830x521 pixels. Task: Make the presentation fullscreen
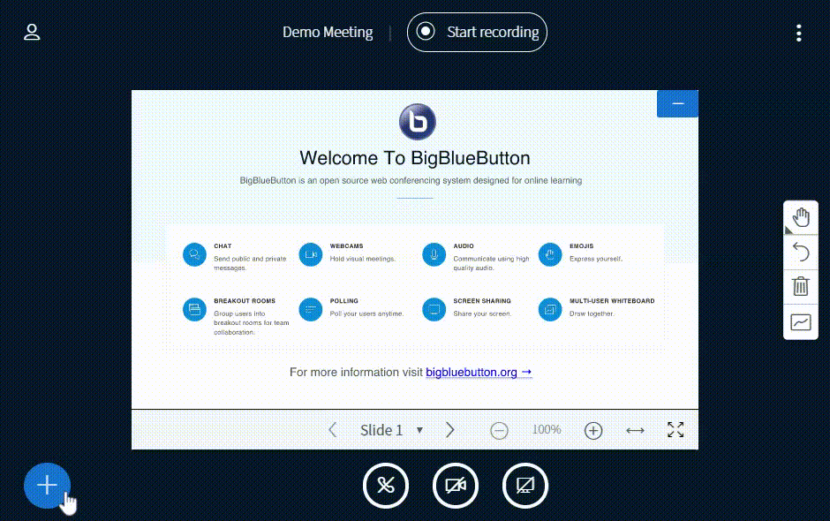675,430
